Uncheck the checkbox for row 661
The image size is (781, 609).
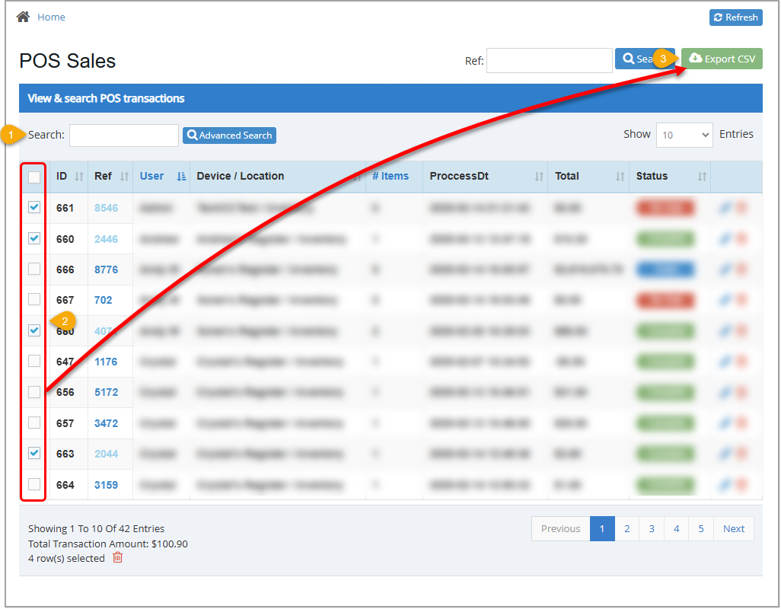point(33,207)
